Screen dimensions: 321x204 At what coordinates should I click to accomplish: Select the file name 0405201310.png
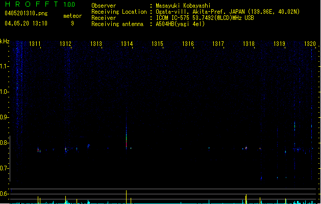pos(26,13)
